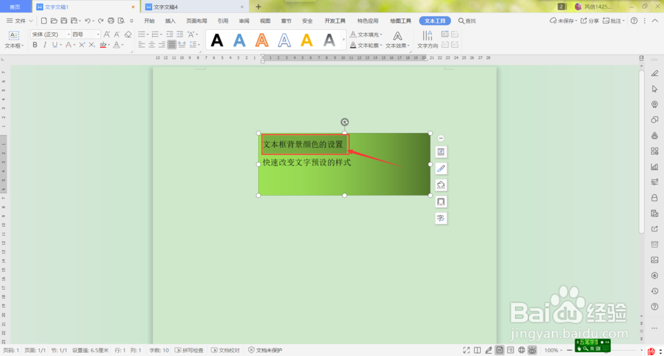The width and height of the screenshot is (664, 356).
Task: Switch to web layout view in status bar
Action: [x=522, y=350]
